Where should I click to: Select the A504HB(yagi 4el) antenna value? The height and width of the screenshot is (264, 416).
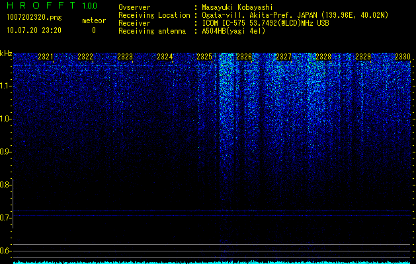point(233,31)
